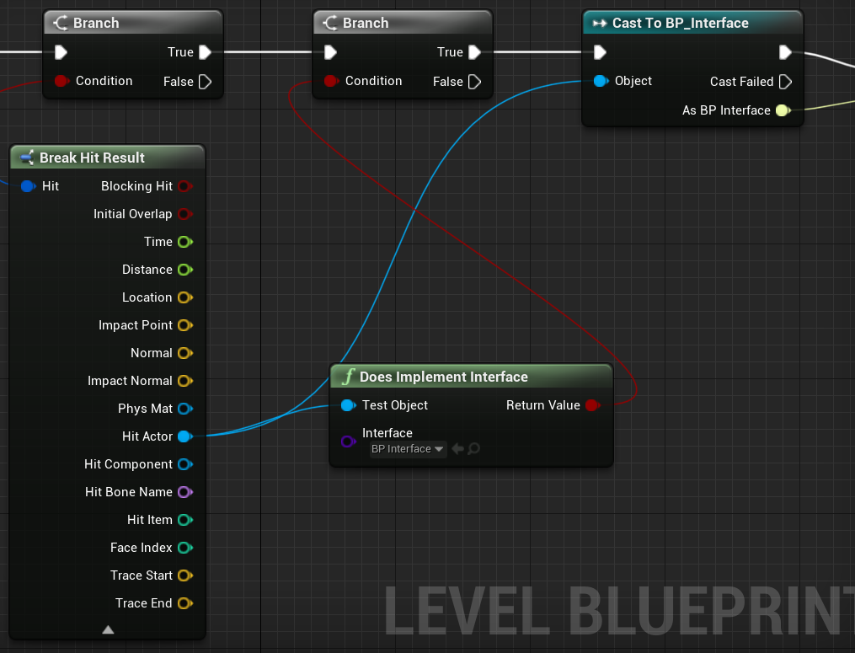Click the Hit Component output pin
This screenshot has width=855, height=653.
tap(185, 464)
